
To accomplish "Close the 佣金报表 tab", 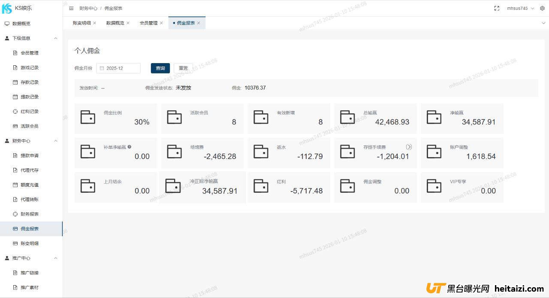I will click(199, 23).
